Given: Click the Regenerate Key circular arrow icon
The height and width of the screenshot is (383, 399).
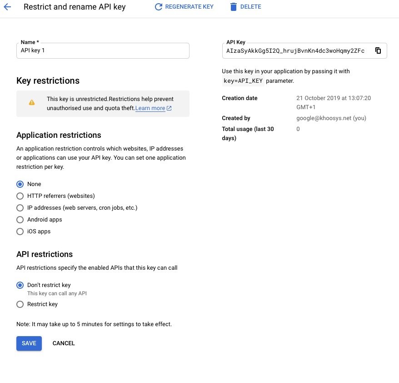Looking at the screenshot, I should tap(158, 7).
